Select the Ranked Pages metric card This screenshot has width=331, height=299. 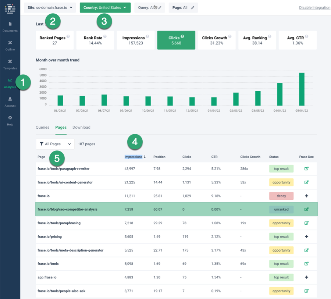coord(55,40)
